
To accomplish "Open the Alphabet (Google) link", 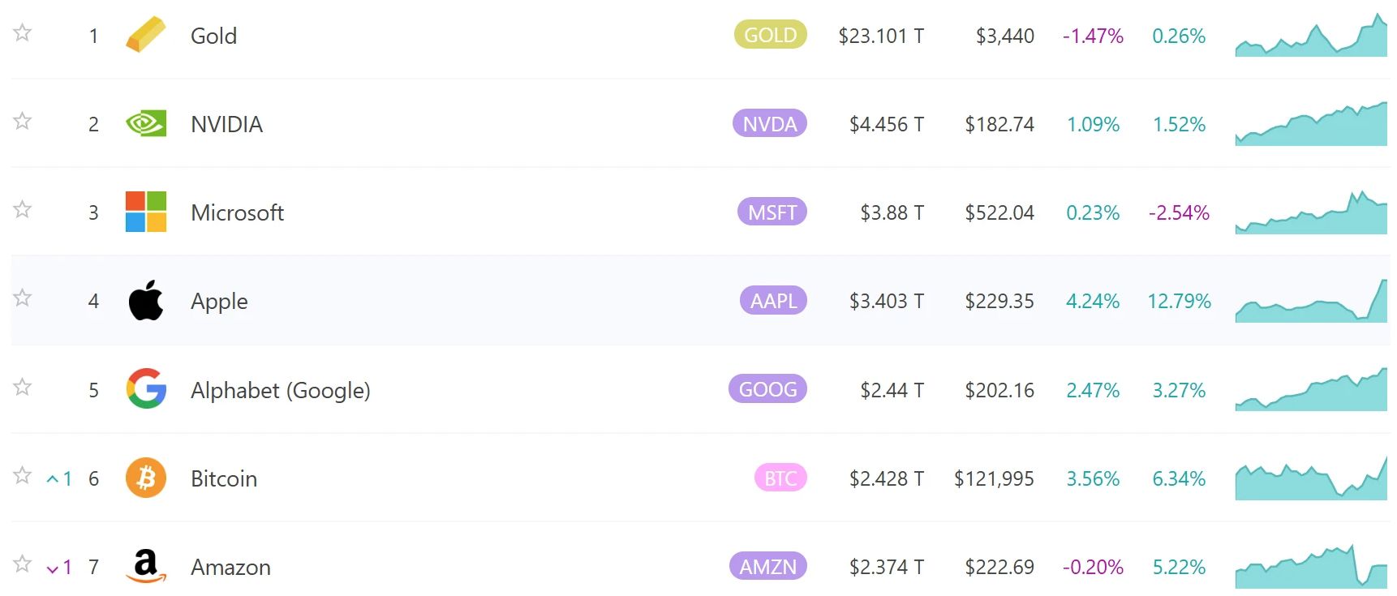I will [280, 390].
